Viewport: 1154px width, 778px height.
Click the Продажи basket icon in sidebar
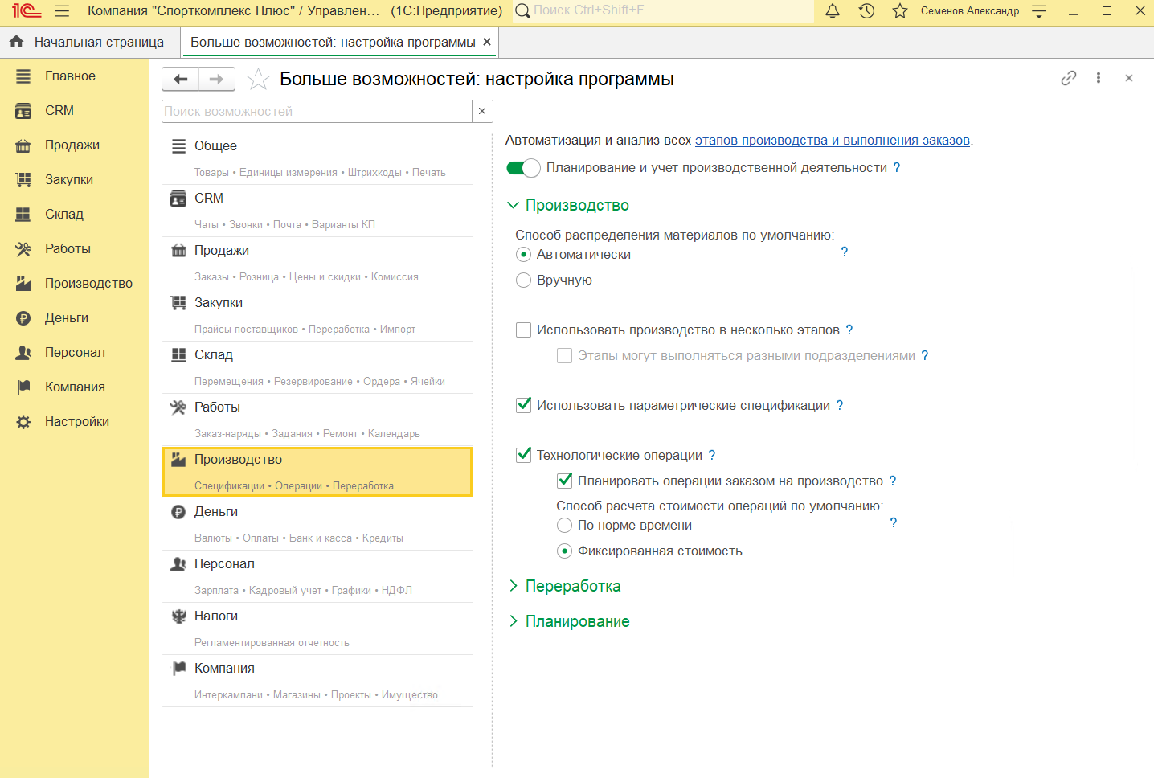tap(23, 145)
